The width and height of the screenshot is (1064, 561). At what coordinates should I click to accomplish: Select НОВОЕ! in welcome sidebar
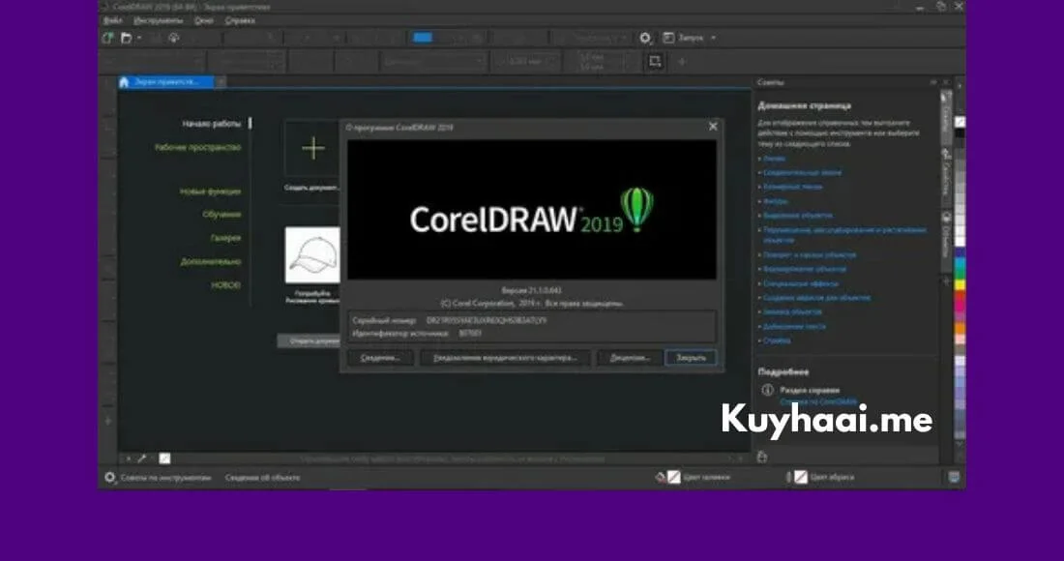226,285
